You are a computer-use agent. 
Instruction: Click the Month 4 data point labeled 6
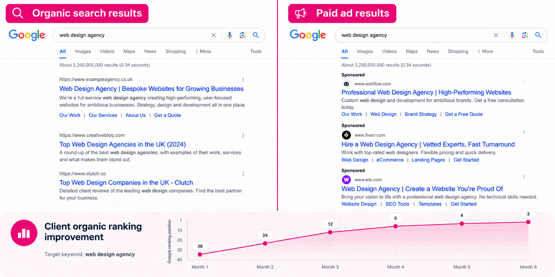pos(395,226)
